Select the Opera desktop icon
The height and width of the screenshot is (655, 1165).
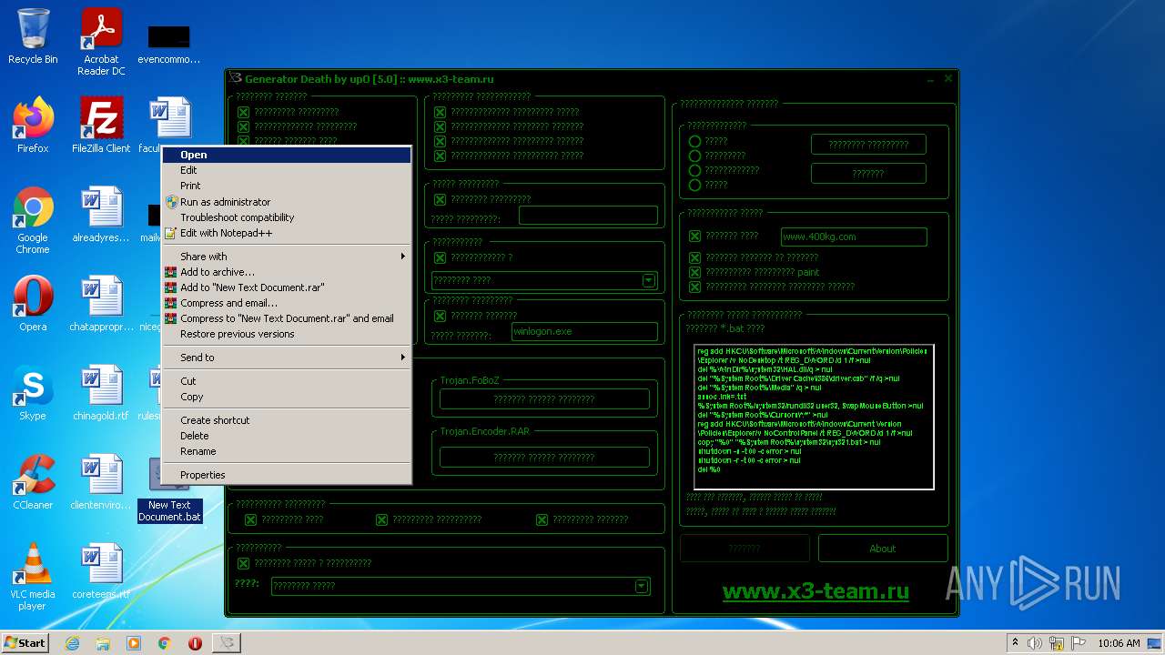33,303
